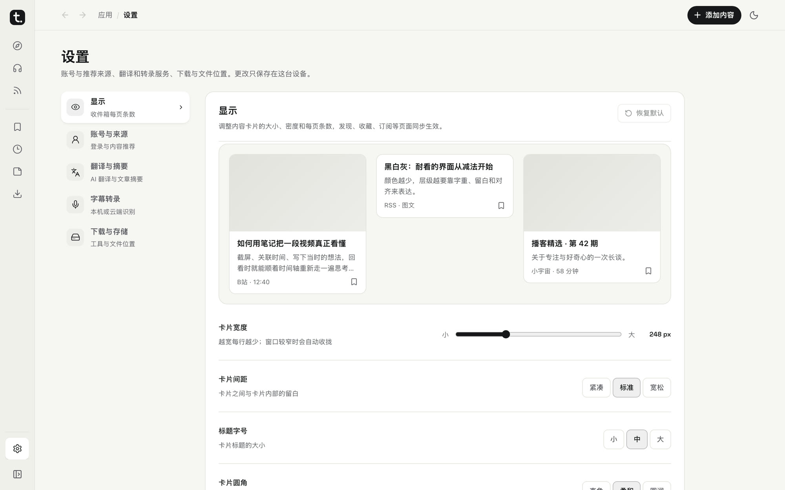Open 账号与来源 settings section
The width and height of the screenshot is (785, 490).
click(125, 140)
